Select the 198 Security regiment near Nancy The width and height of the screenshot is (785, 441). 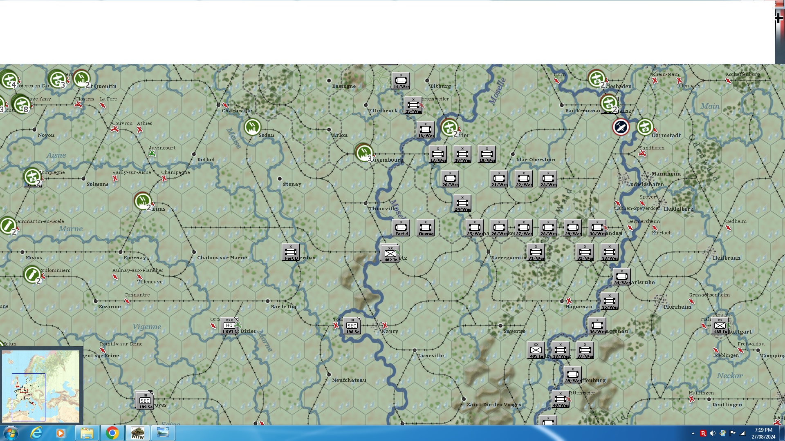(x=352, y=326)
